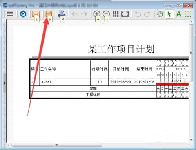Open the hamburger menu in toolbar
This screenshot has width=196, height=150.
(10, 14)
